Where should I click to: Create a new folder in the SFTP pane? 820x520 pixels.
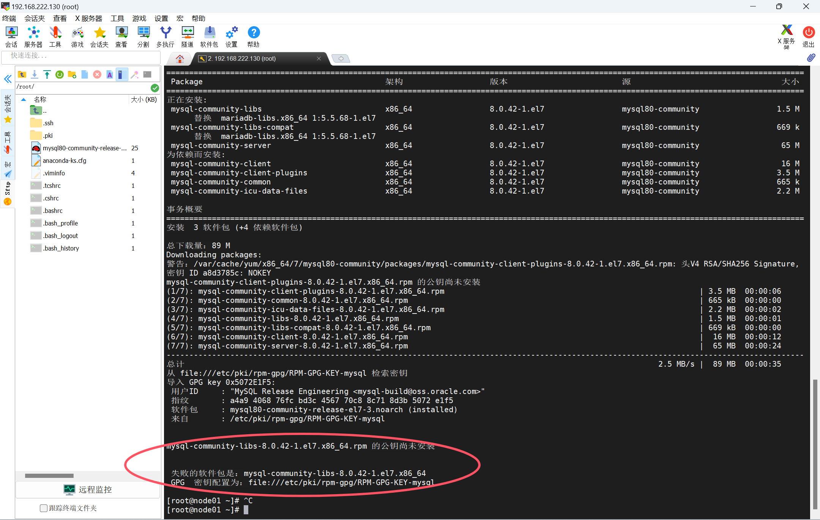[x=72, y=74]
